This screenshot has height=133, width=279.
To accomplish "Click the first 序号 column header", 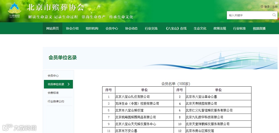I will click(109, 90).
